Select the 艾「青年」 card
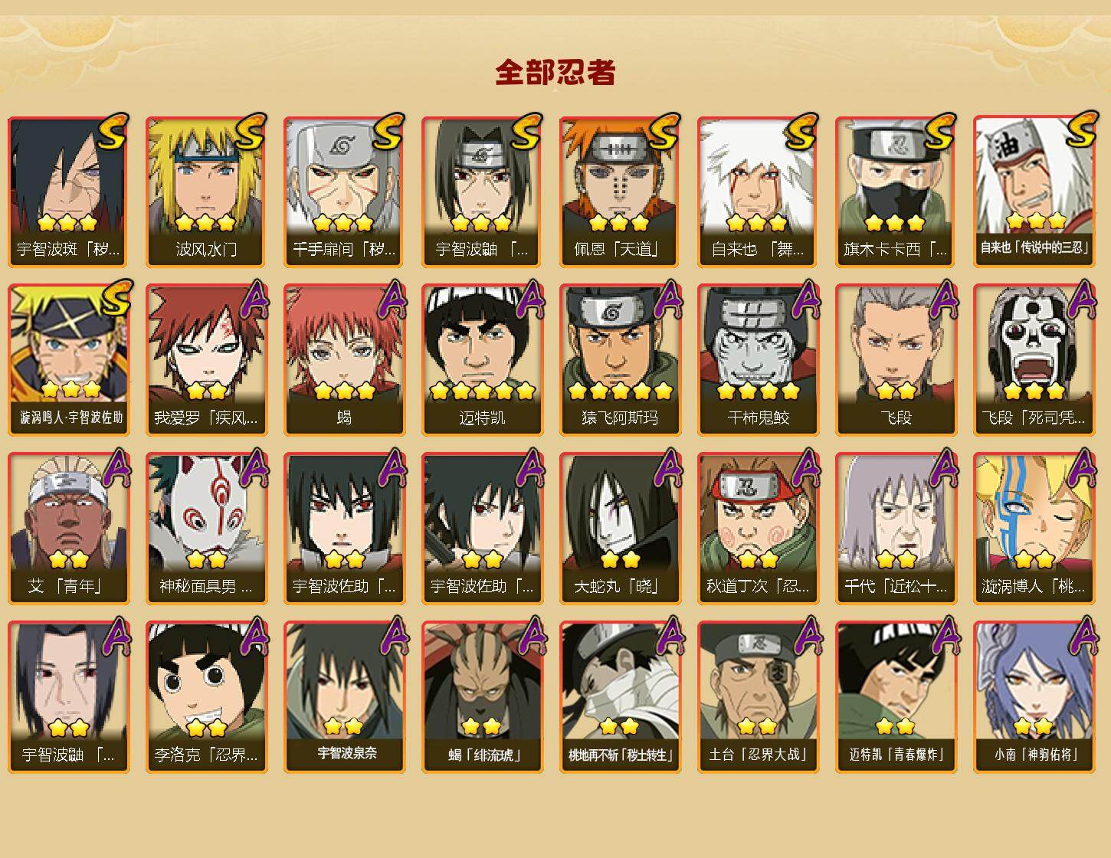Screen dimensions: 1111x858 point(68,529)
